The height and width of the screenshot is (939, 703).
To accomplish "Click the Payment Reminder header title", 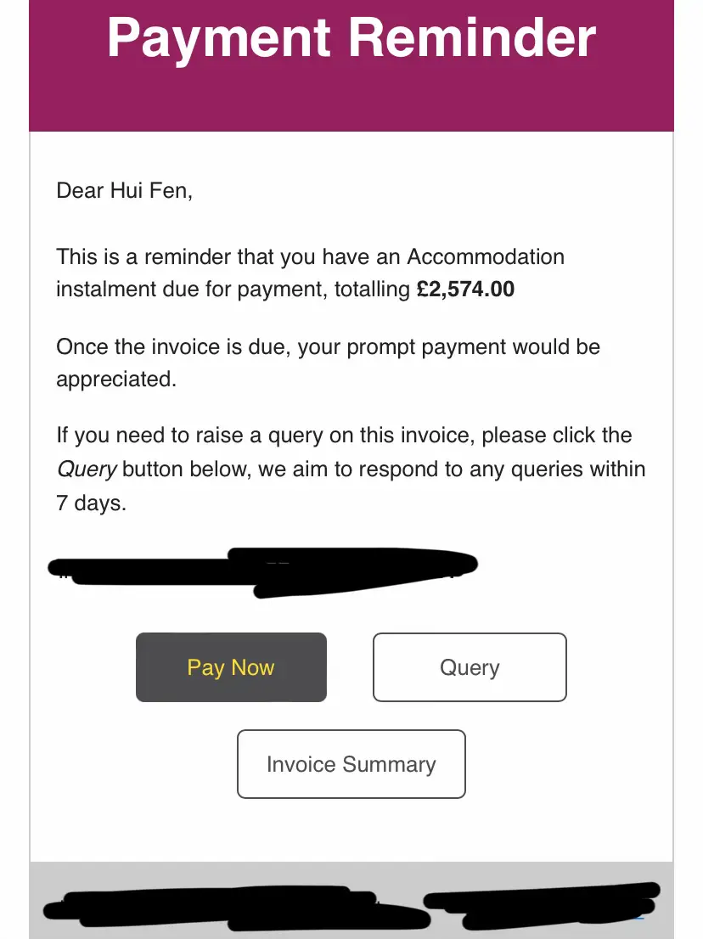I will tap(351, 37).
